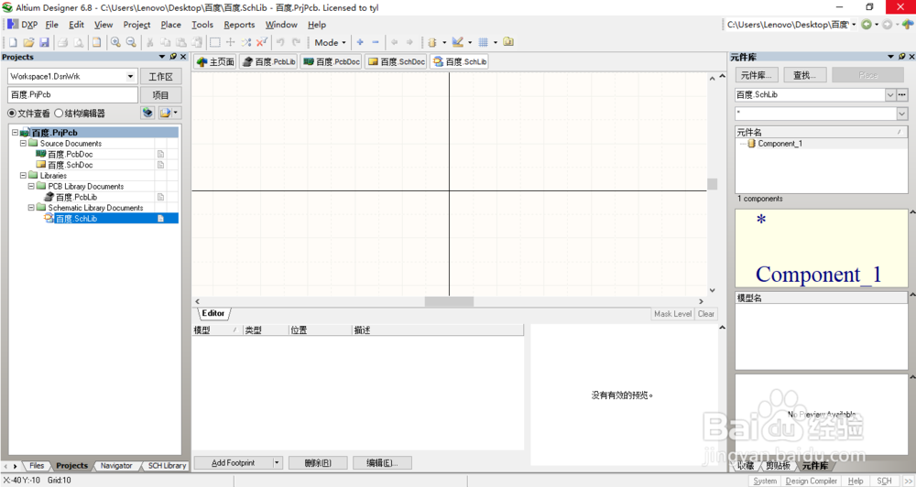Close the Projects panel
Screen dimensions: 916x487
point(183,57)
